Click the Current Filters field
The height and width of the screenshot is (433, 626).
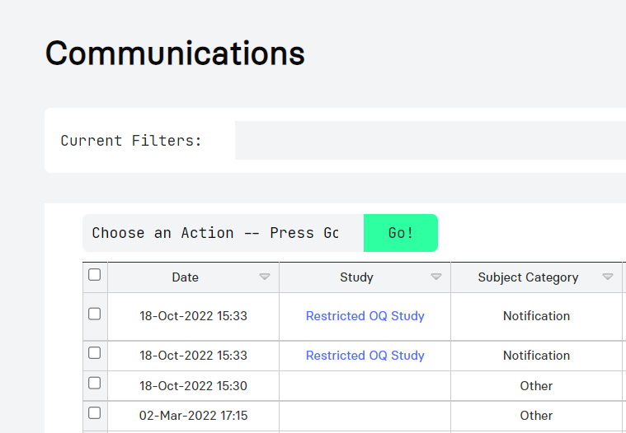click(x=431, y=140)
